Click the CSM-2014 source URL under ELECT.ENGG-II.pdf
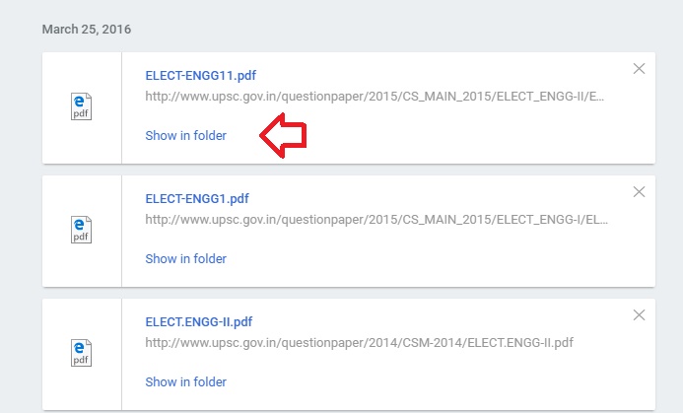Image resolution: width=683 pixels, height=413 pixels. click(x=359, y=344)
